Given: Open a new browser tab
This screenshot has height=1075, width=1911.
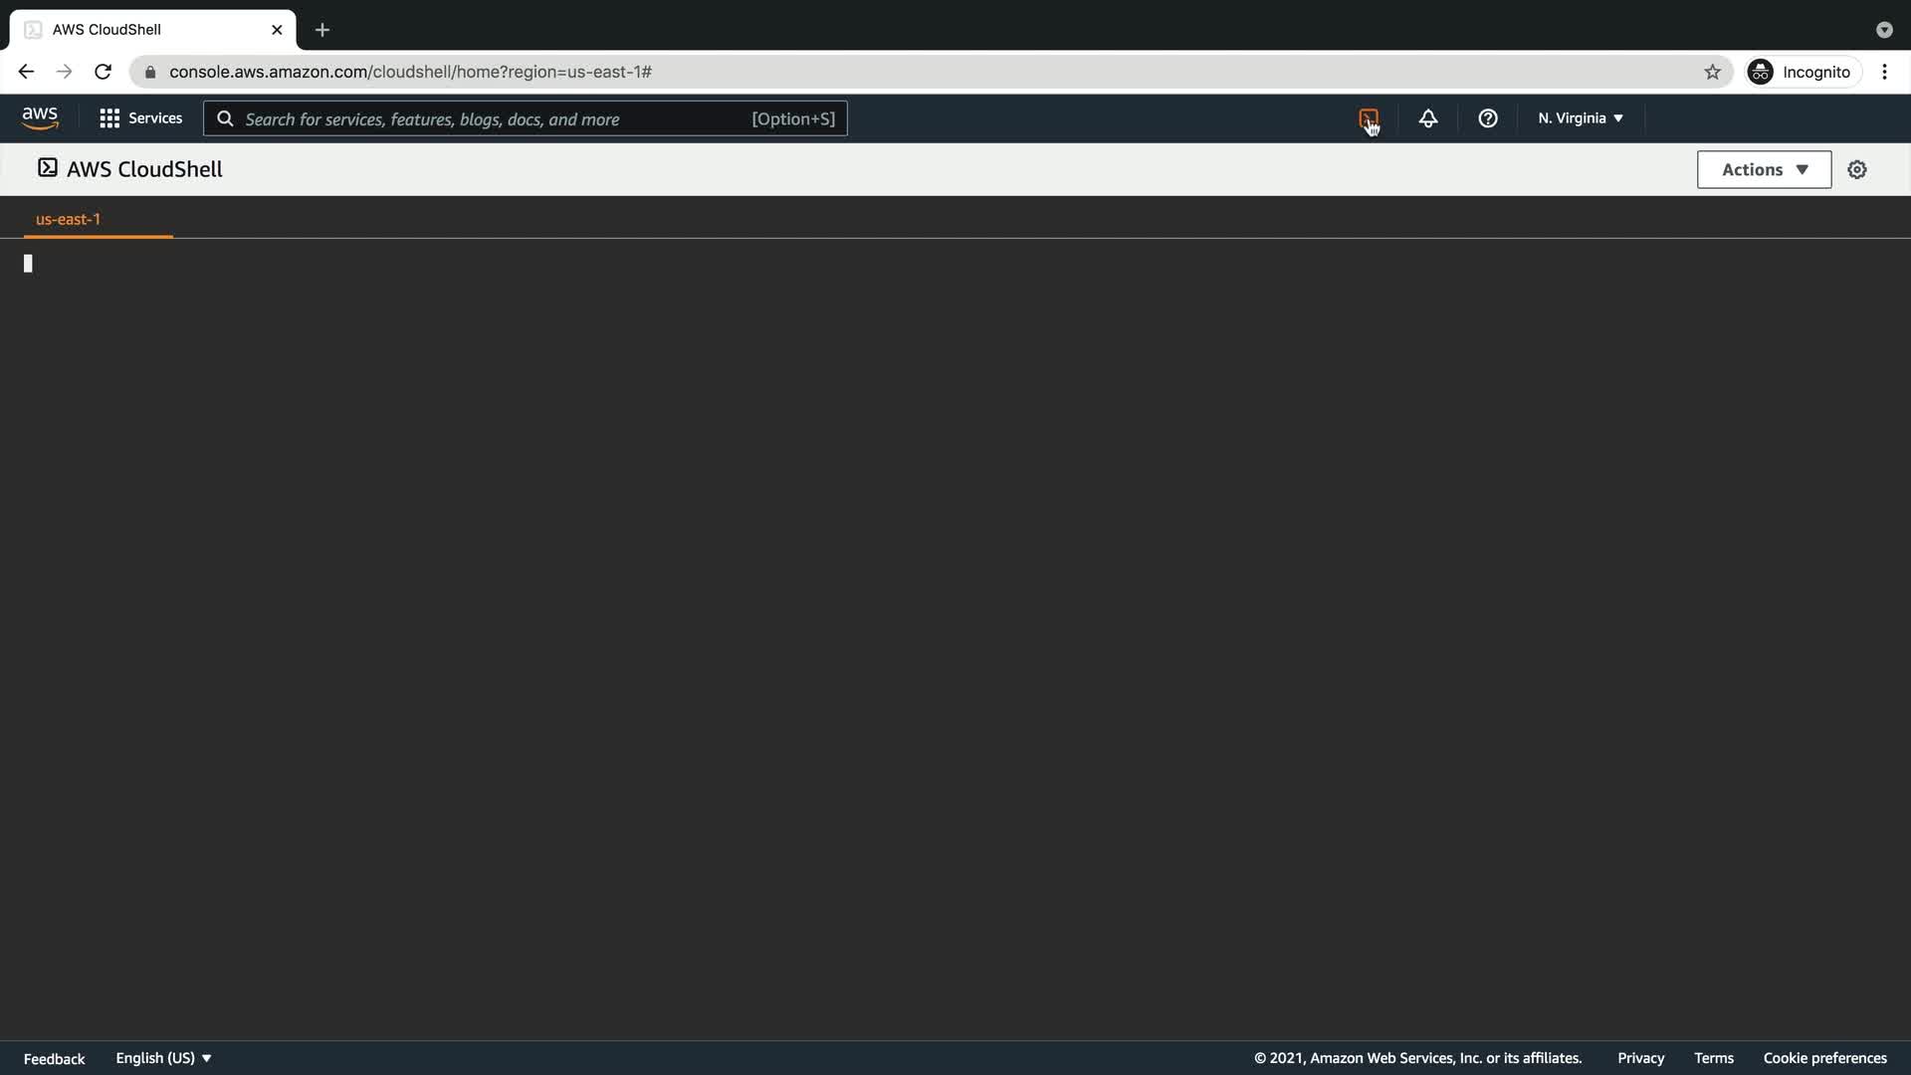Looking at the screenshot, I should [x=321, y=30].
